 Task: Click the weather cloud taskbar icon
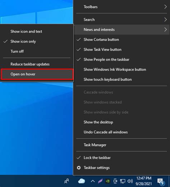pos(81,181)
